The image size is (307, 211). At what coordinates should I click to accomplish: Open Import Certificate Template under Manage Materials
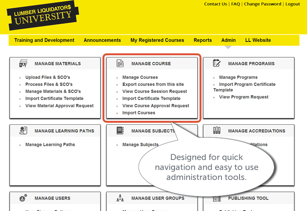click(54, 98)
